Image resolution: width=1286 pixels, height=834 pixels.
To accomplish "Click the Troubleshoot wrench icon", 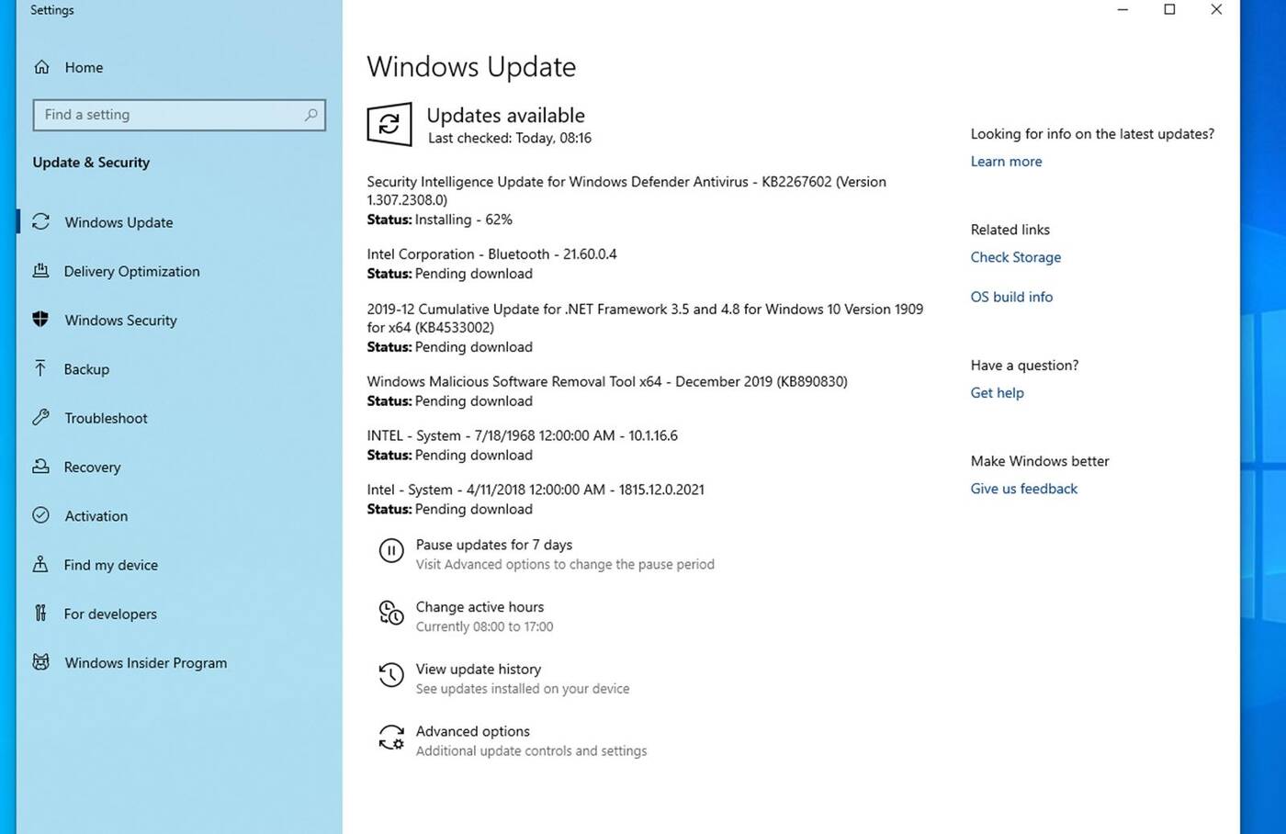I will tap(40, 418).
